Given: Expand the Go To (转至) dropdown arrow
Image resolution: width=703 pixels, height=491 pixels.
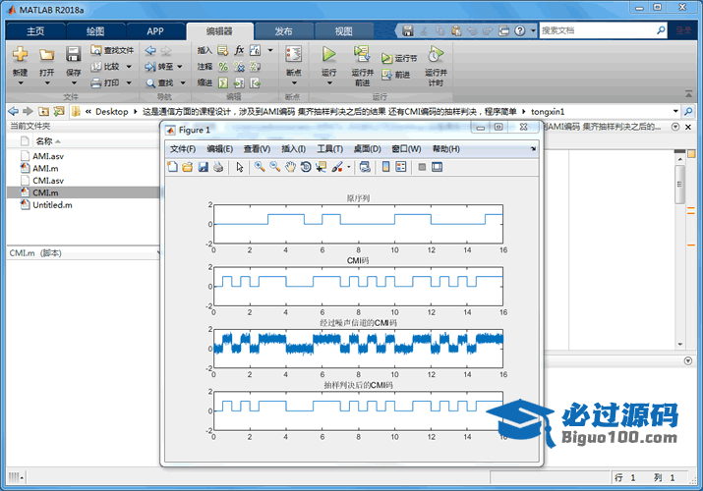Looking at the screenshot, I should pyautogui.click(x=180, y=67).
